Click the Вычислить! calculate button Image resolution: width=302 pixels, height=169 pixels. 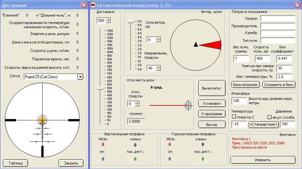click(212, 88)
